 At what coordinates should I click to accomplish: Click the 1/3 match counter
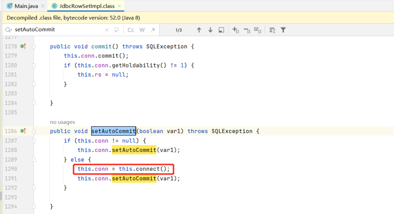pos(178,30)
